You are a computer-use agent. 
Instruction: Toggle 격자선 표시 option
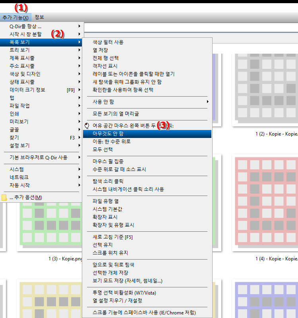tap(147, 66)
